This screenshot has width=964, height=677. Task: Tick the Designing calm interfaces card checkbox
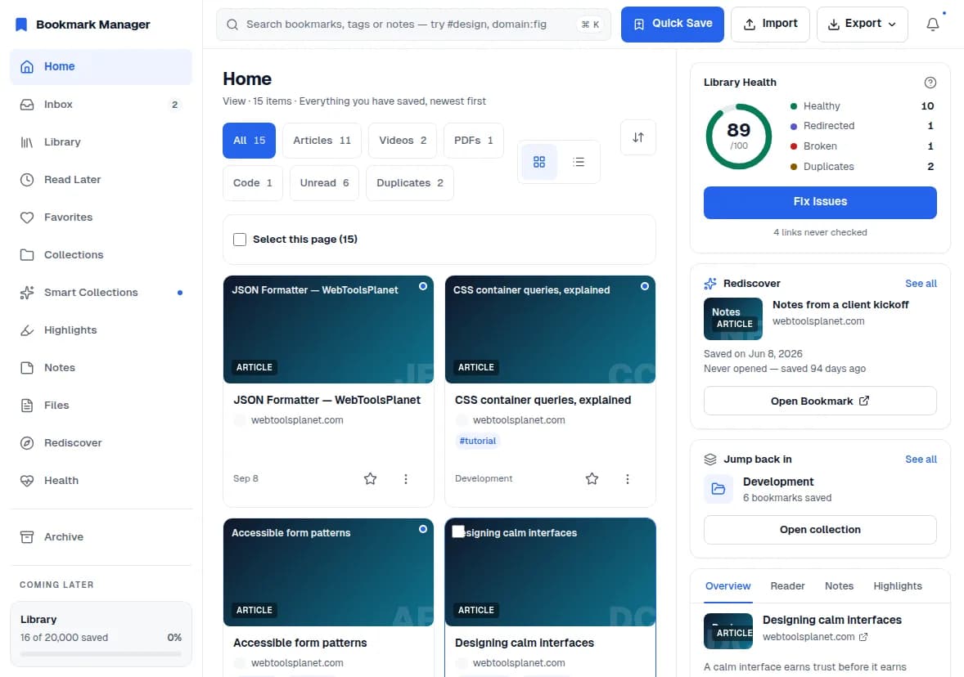(x=458, y=531)
